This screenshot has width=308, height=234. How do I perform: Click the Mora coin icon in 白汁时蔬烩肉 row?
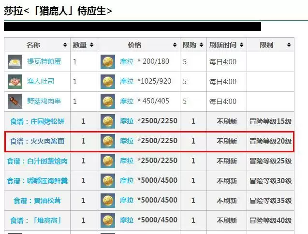[x=108, y=161]
